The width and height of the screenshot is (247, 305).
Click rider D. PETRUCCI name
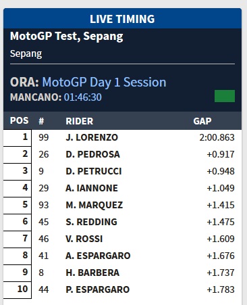pos(94,171)
